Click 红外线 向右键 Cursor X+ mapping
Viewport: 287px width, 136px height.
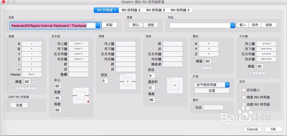point(79,59)
